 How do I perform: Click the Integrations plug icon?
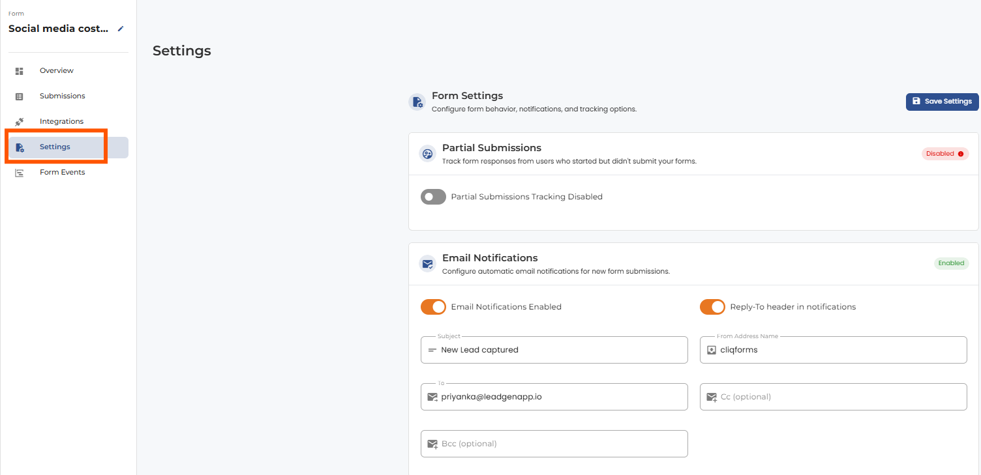pos(20,122)
